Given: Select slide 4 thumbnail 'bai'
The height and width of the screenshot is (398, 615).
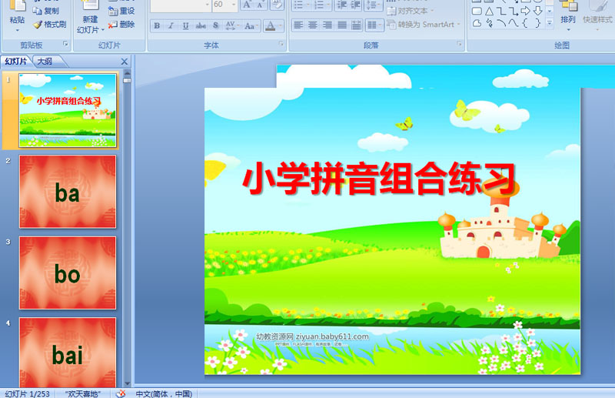Looking at the screenshot, I should 68,353.
